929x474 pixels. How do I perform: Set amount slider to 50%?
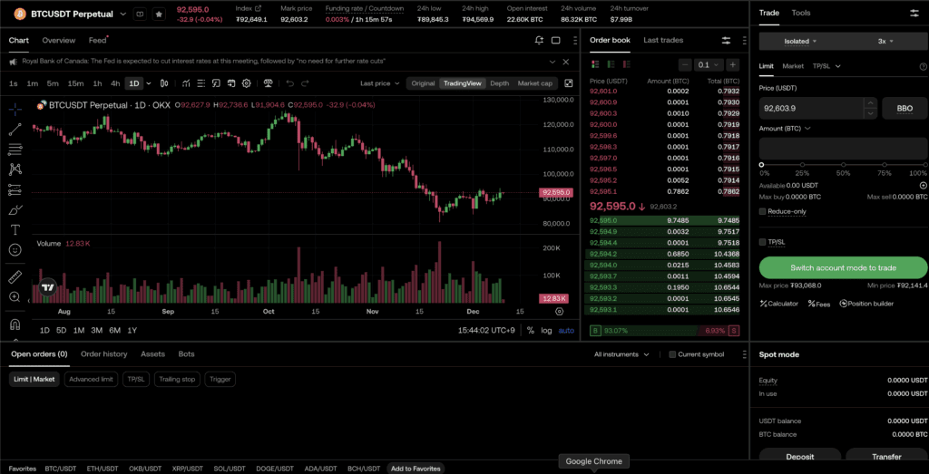[843, 164]
